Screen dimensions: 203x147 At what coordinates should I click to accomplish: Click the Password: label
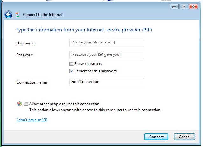pyautogui.click(x=25, y=55)
